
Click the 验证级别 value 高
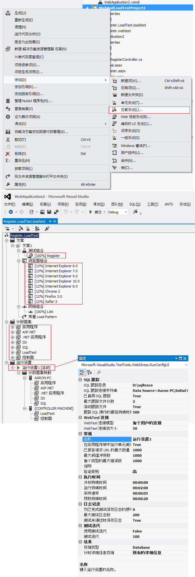pyautogui.click(x=160, y=472)
